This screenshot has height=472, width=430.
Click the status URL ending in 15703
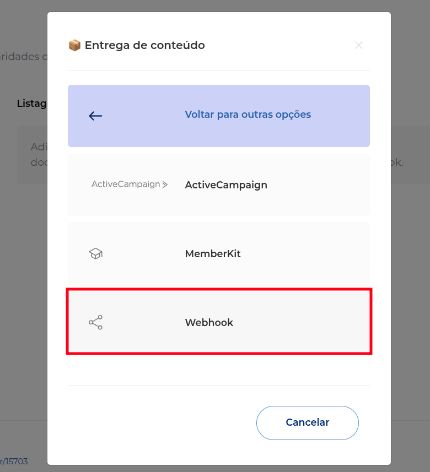click(14, 461)
